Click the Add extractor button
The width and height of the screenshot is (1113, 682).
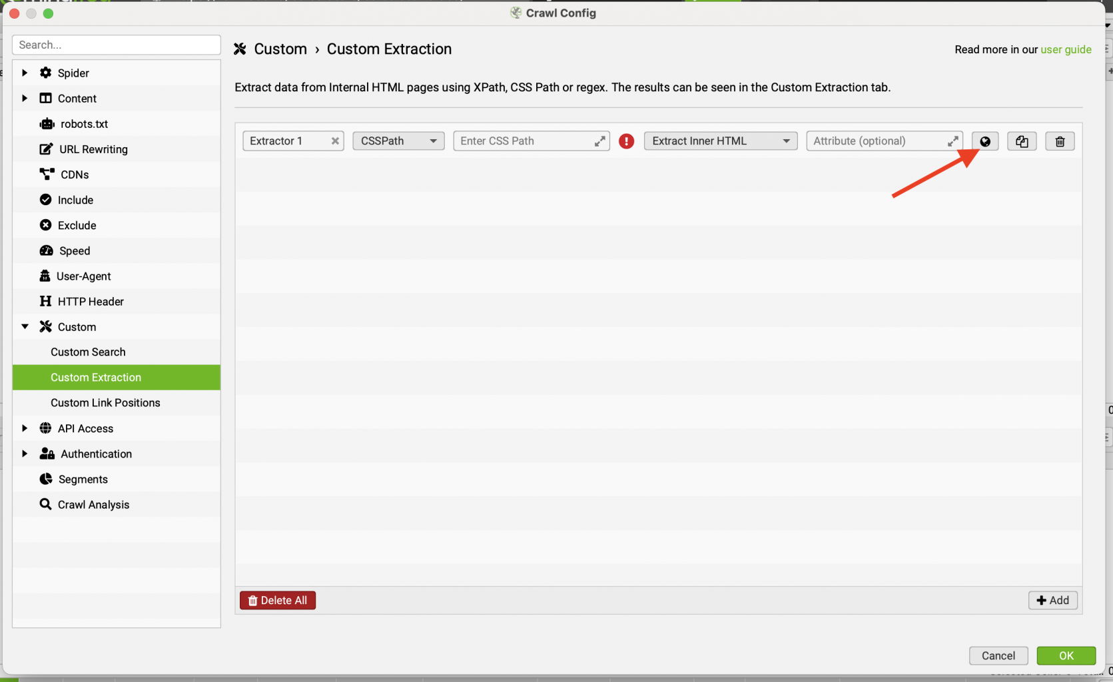click(x=1052, y=600)
